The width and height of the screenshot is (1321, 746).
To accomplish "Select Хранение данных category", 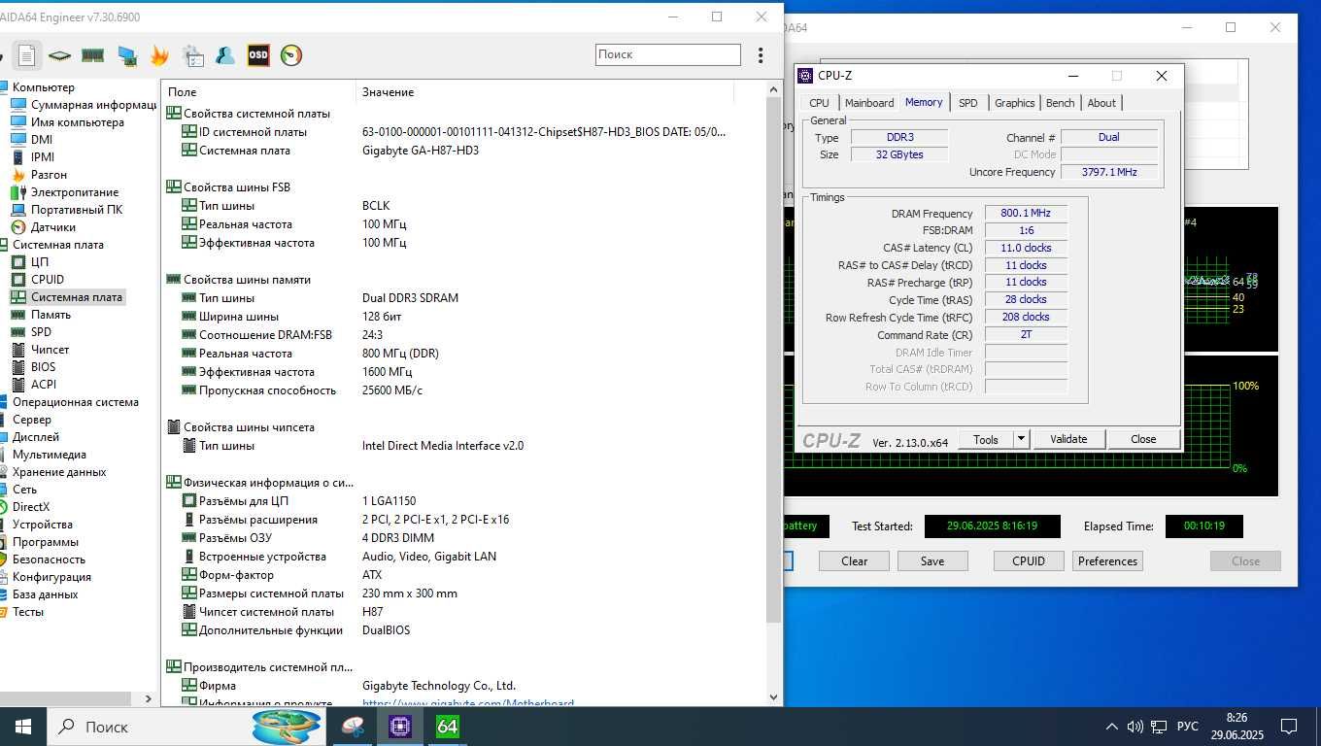I will click(59, 472).
